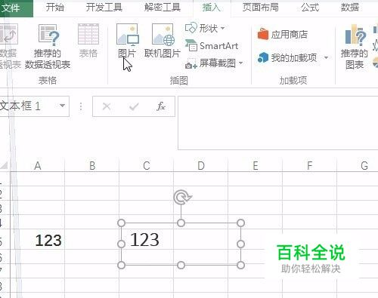Select the 插入 ribbon tab
Screen dimensions: 378x298
pyautogui.click(x=212, y=8)
